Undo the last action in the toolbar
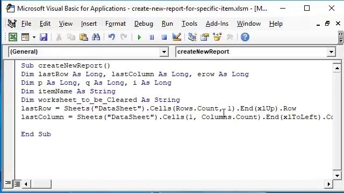The height and width of the screenshot is (193, 344). pyautogui.click(x=111, y=37)
